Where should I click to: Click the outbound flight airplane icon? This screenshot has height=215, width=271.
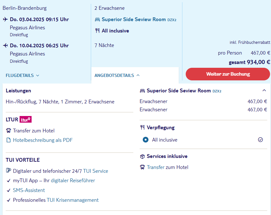(x=5, y=20)
